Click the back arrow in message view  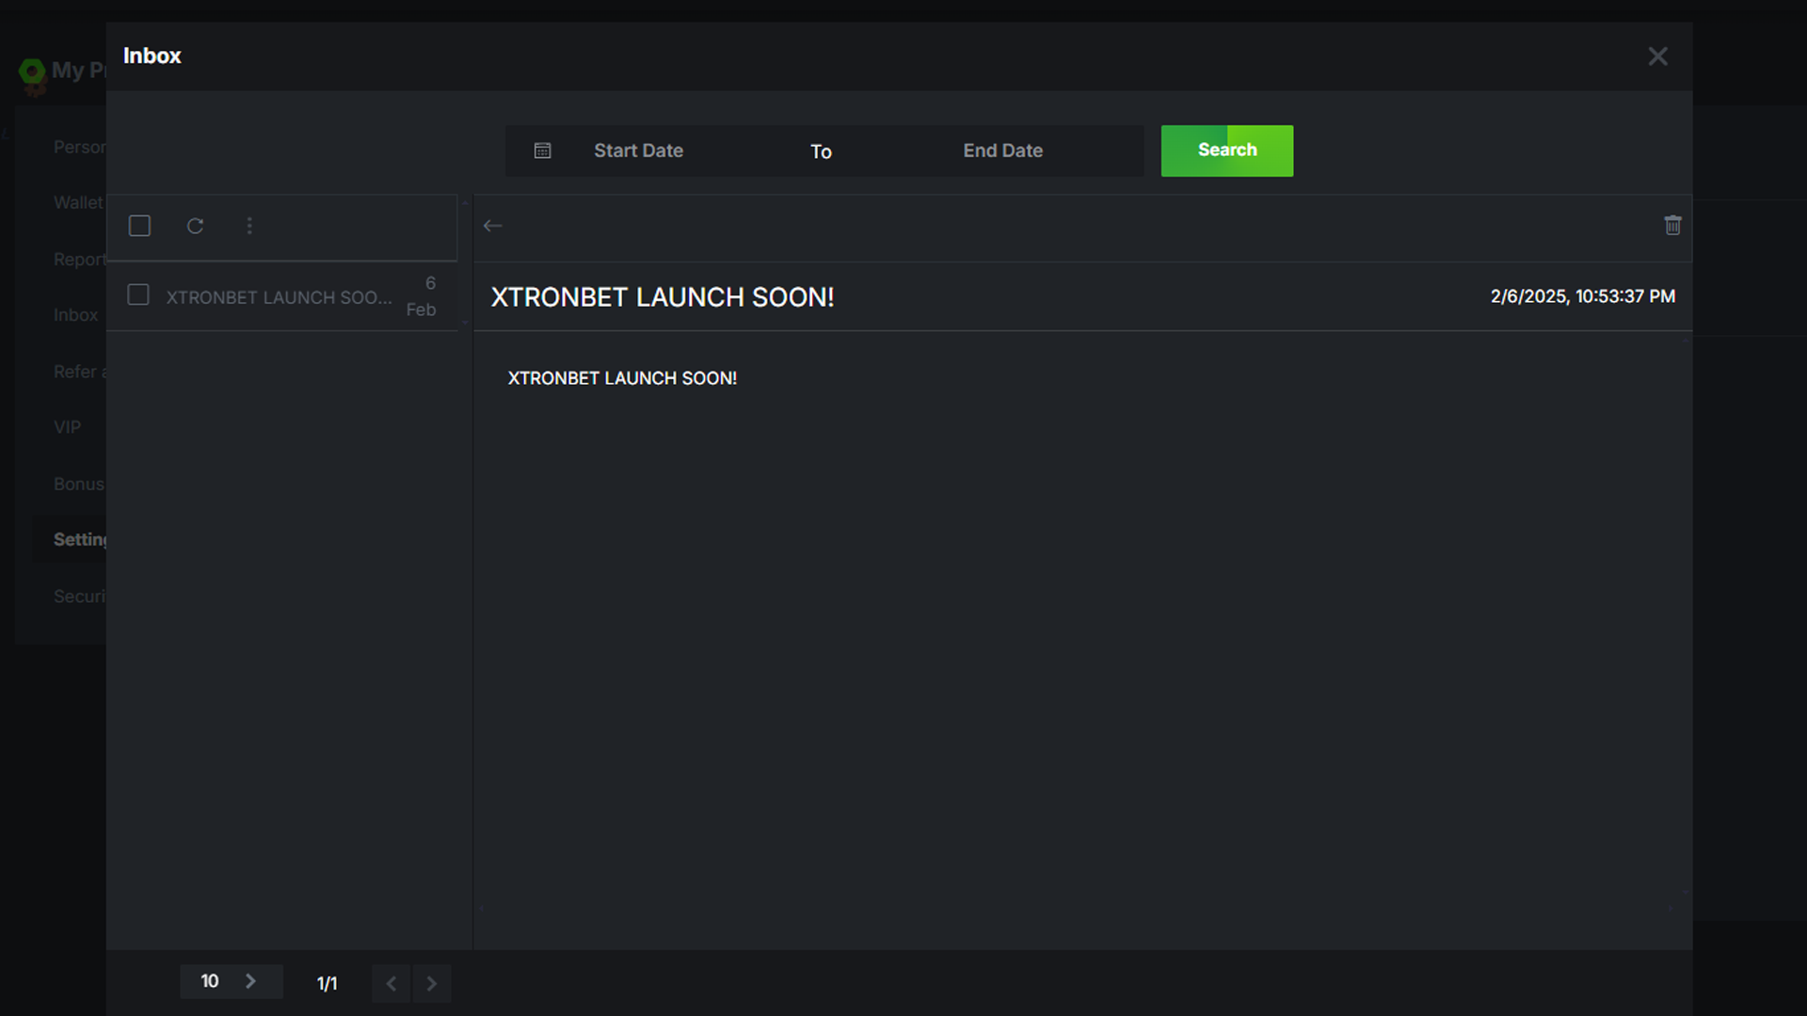click(x=492, y=226)
